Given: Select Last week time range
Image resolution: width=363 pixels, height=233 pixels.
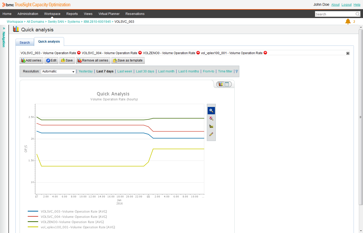Looking at the screenshot, I should click(125, 71).
